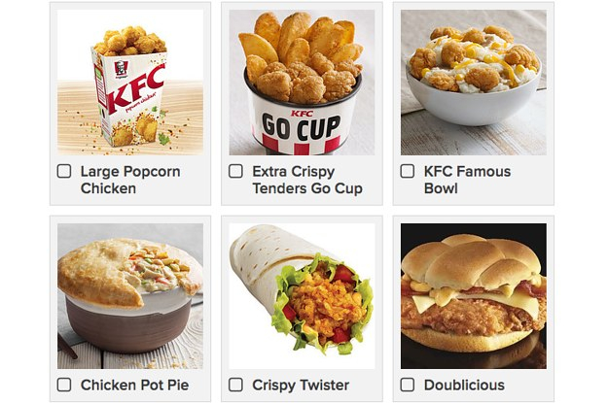The image size is (608, 403).
Task: Click the "Large Popcorn Chicken" label text
Action: pos(130,180)
